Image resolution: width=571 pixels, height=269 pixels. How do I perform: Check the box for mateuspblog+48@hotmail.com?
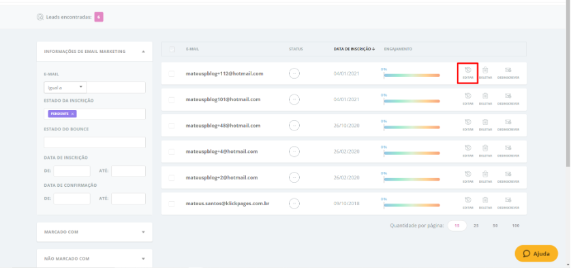[x=172, y=126]
